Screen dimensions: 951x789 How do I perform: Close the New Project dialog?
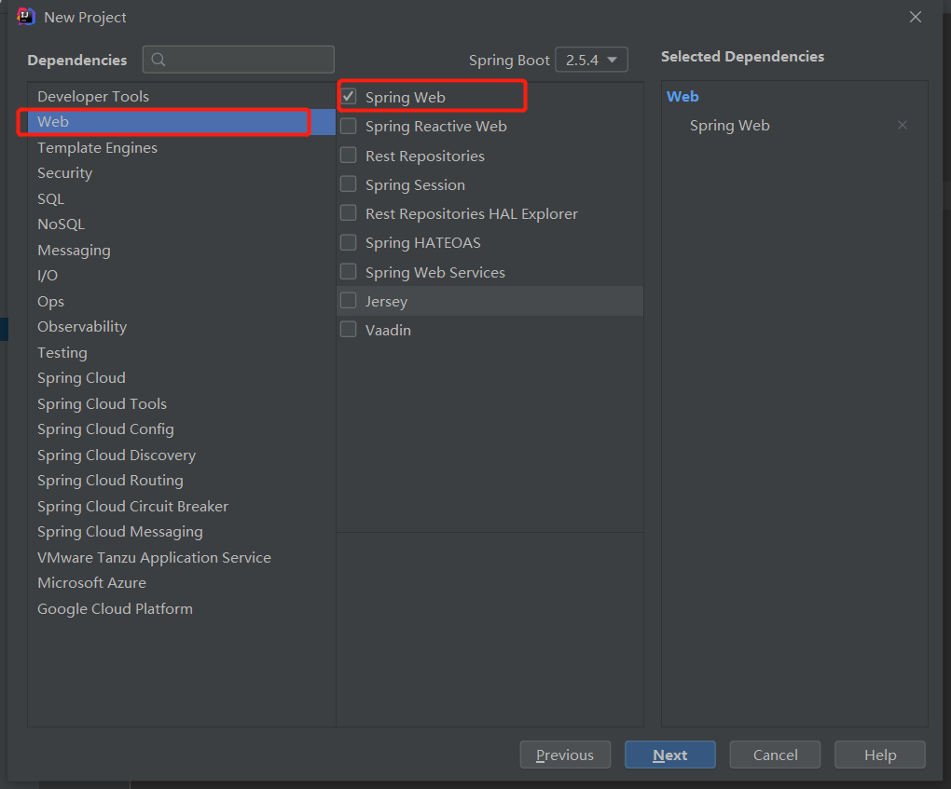[916, 17]
